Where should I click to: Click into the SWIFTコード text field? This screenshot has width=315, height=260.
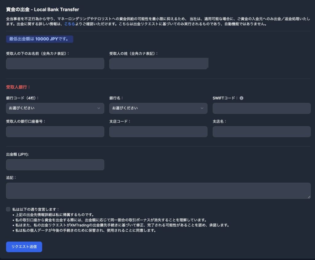261,108
